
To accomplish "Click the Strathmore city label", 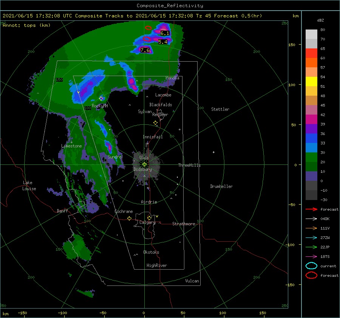I will (184, 224).
